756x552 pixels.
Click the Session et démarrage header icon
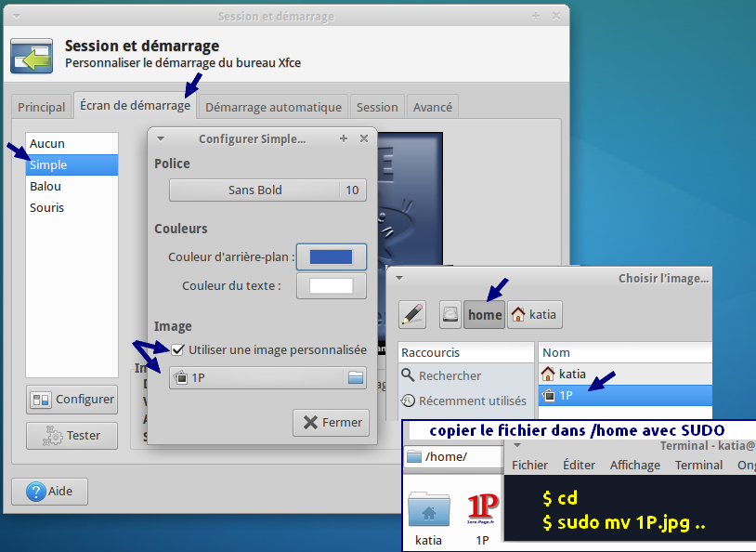(32, 55)
